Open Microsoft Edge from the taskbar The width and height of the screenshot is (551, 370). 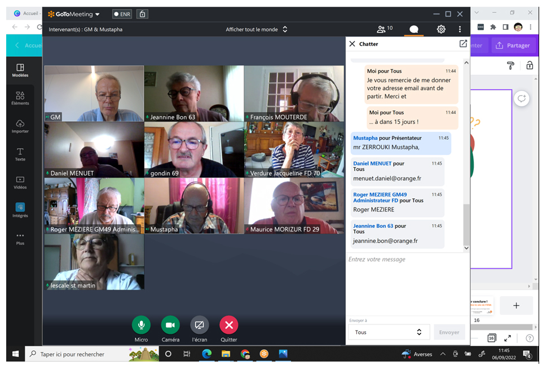pyautogui.click(x=206, y=354)
